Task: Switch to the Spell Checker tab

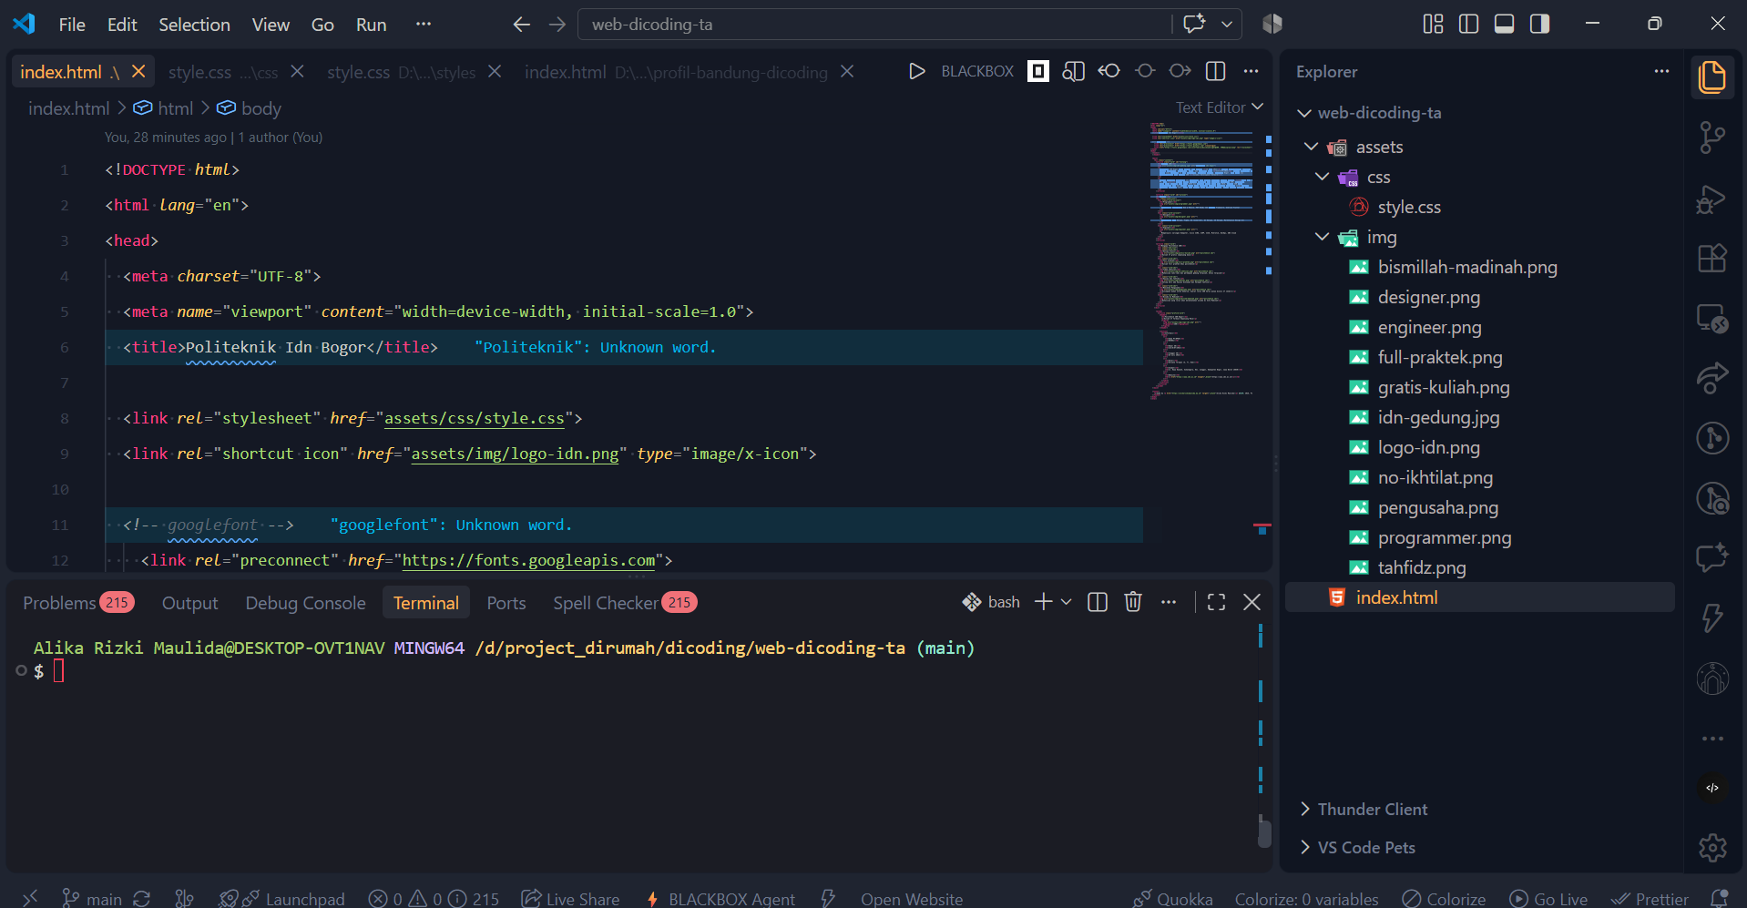Action: [625, 603]
